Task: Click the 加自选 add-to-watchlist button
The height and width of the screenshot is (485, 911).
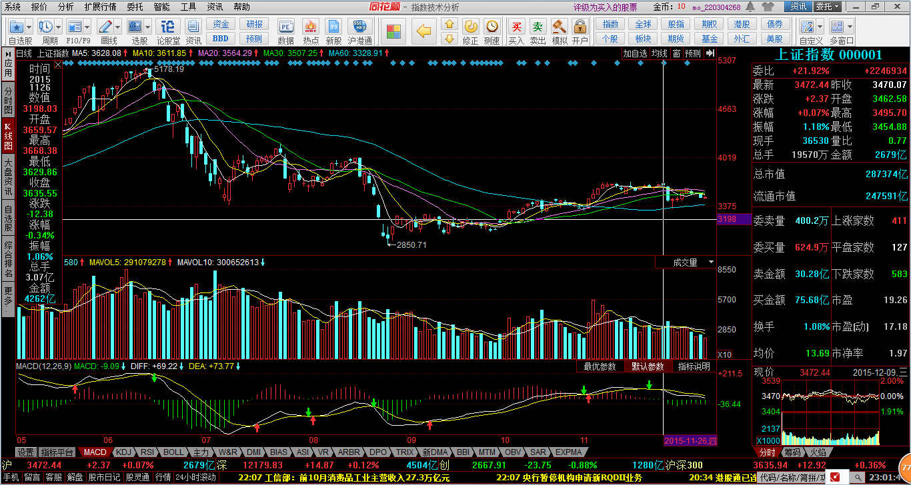Action: [x=636, y=53]
